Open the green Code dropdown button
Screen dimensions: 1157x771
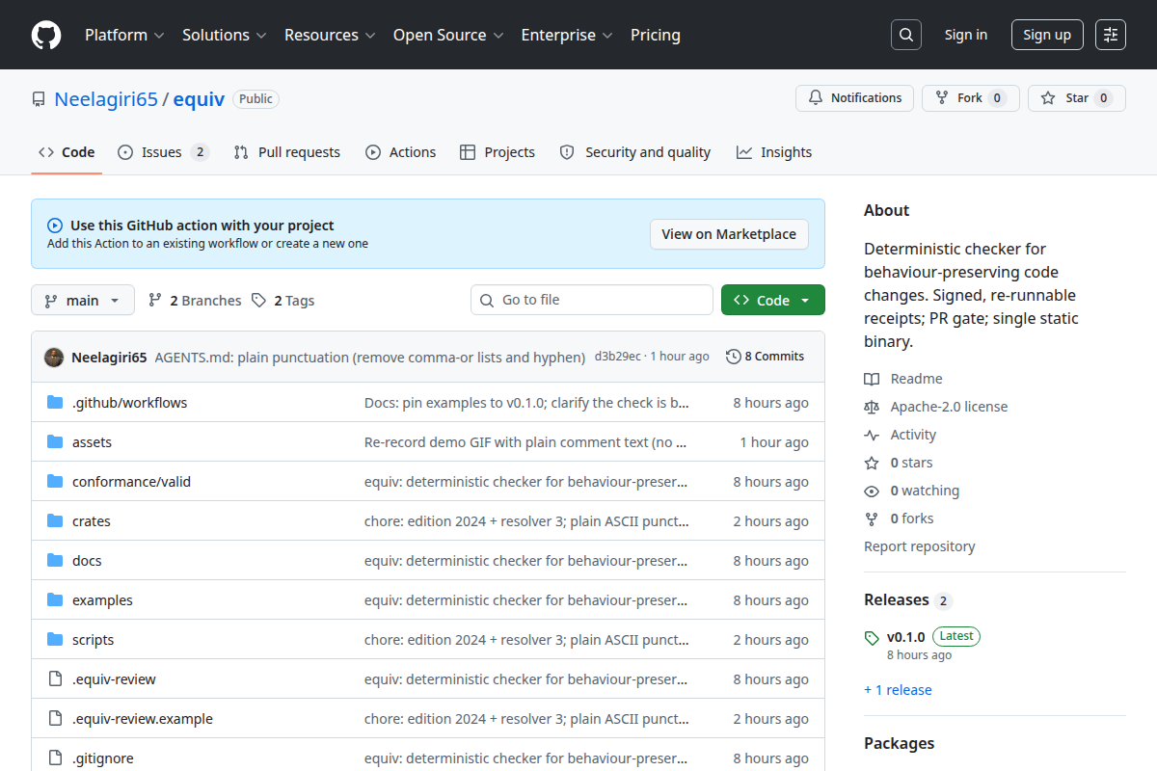tap(772, 300)
